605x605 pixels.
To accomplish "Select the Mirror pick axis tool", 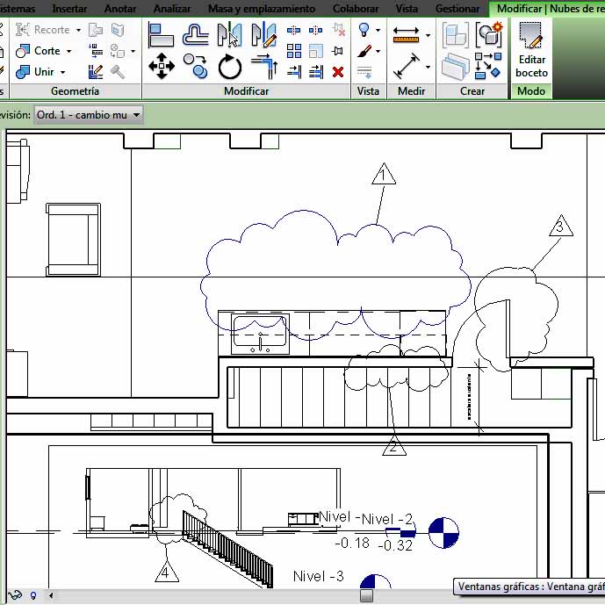I will coord(229,34).
